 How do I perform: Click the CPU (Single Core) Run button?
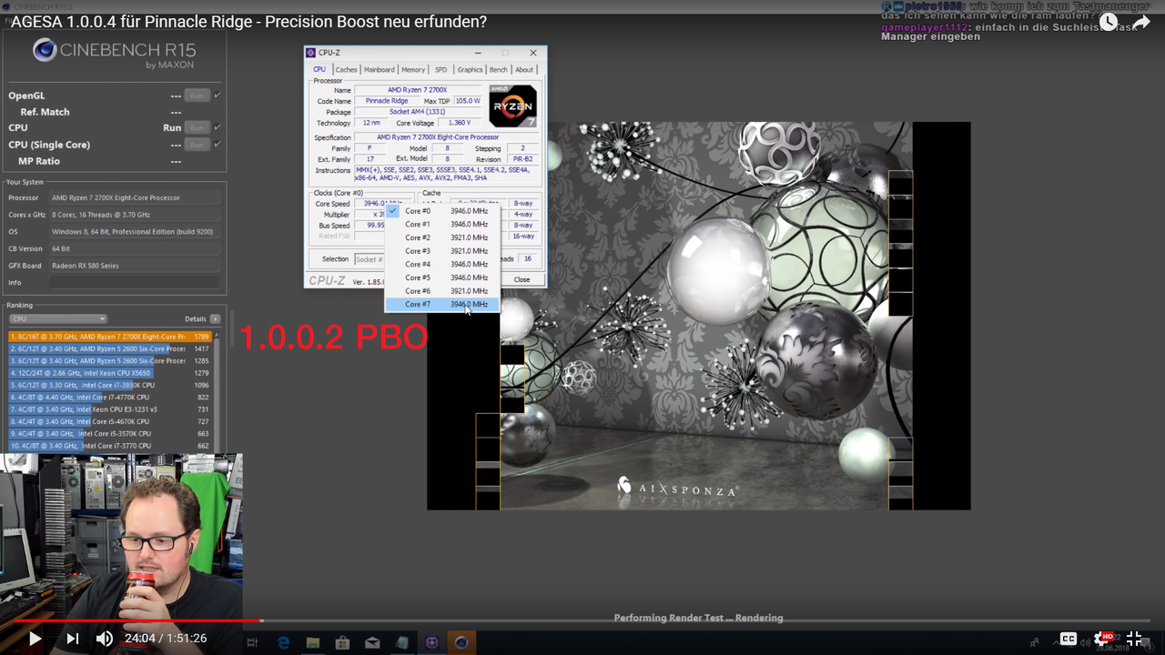pyautogui.click(x=197, y=145)
